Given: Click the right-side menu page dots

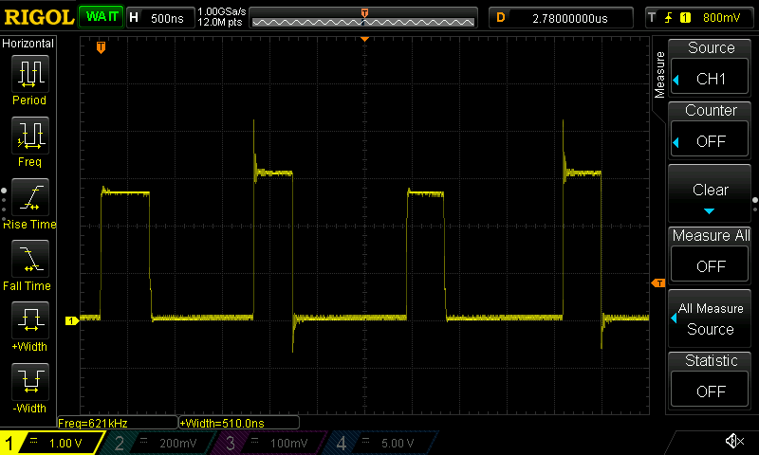Looking at the screenshot, I should tap(755, 204).
